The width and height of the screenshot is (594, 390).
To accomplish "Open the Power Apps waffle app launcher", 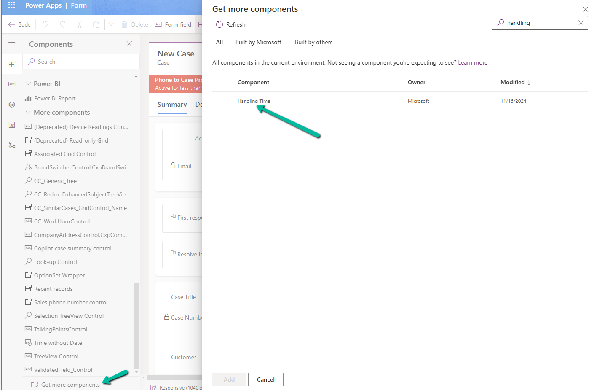I will 11,5.
